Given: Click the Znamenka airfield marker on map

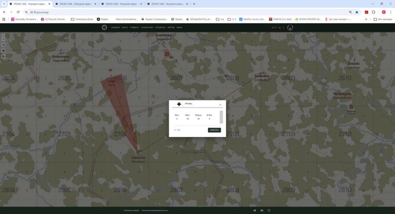Looking at the screenshot, I should pos(167,54).
